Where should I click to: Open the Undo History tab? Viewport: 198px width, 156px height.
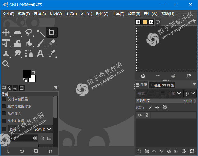coord(15,88)
